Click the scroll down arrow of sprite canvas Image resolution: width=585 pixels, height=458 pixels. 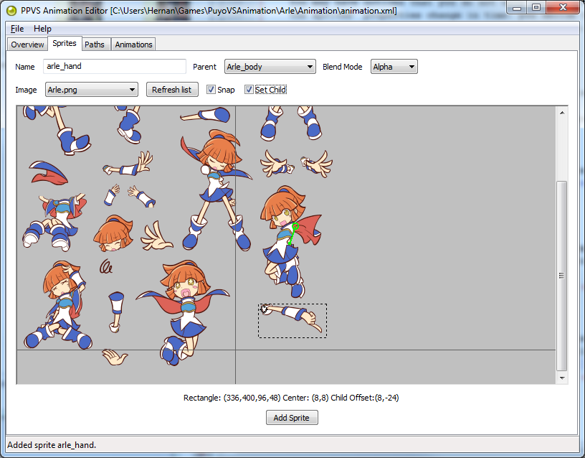(x=562, y=378)
